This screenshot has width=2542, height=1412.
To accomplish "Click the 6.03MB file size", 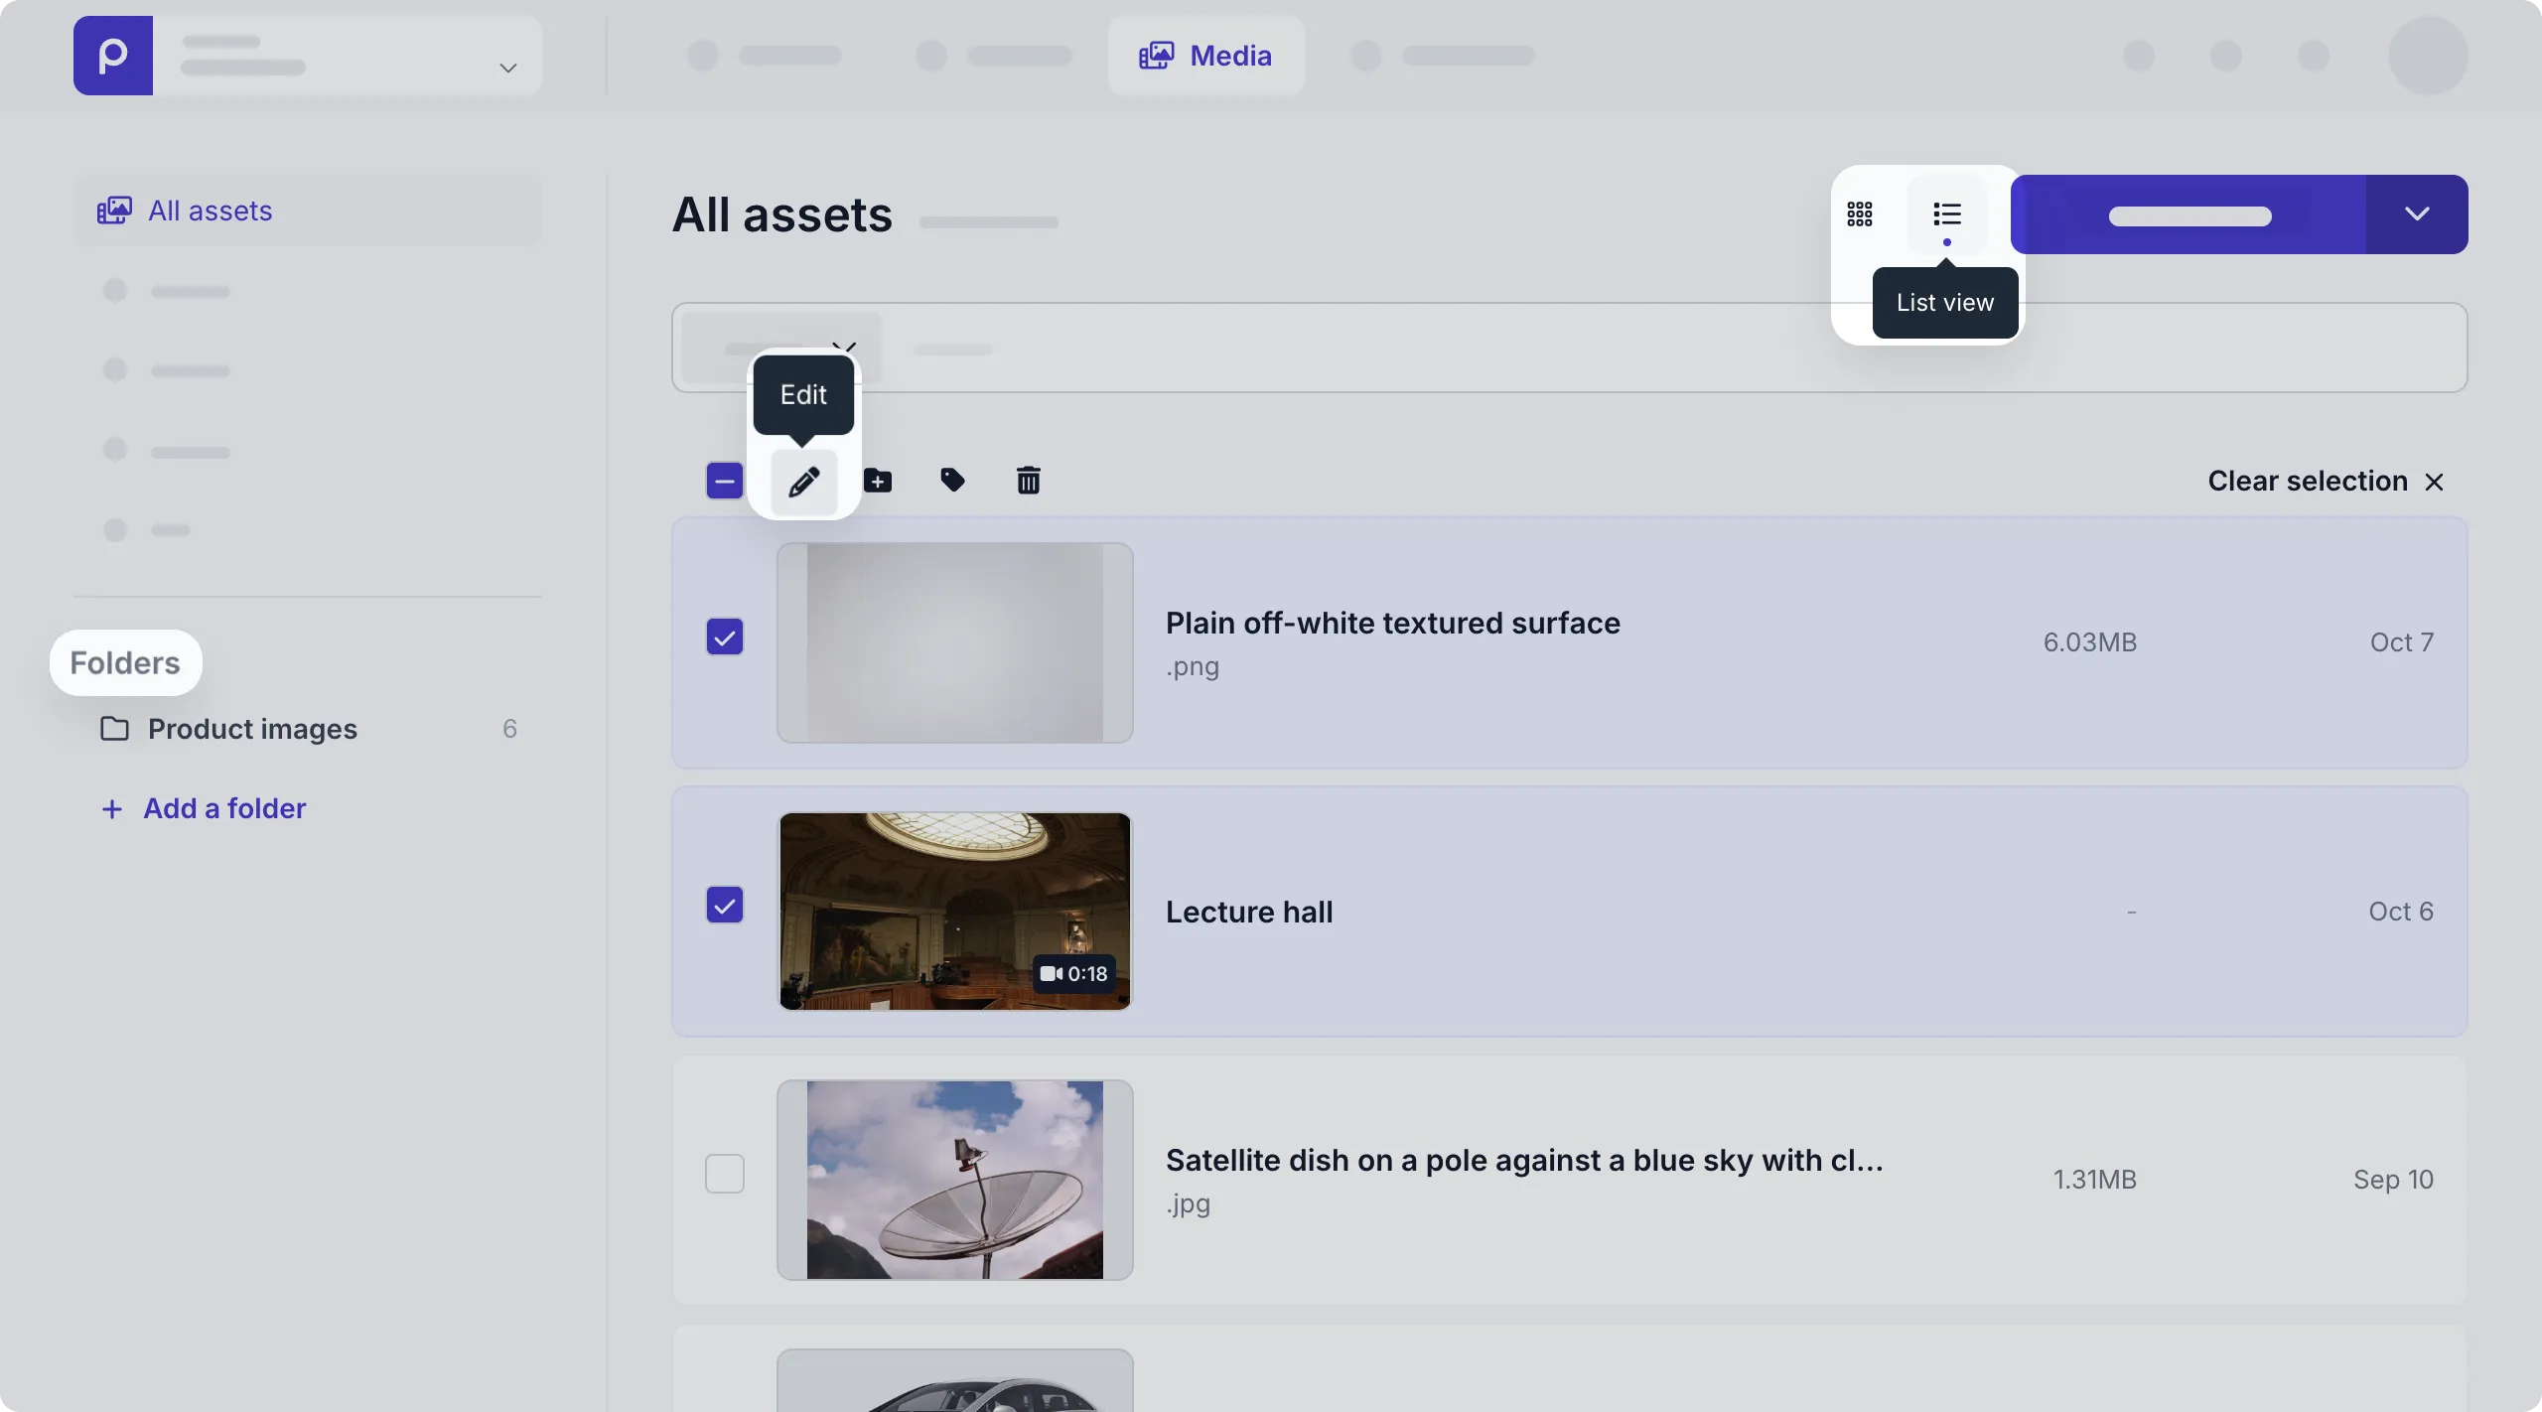I will (x=2090, y=642).
